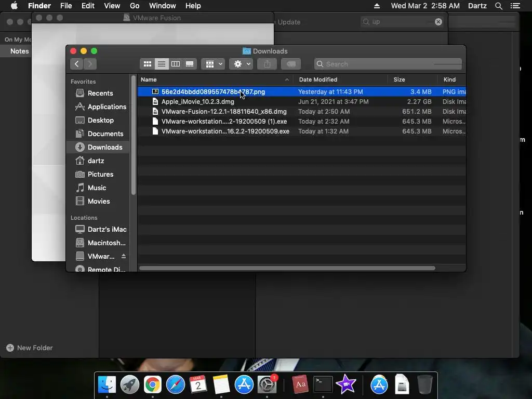532x399 pixels.
Task: Open Recents in the sidebar
Action: 98,93
